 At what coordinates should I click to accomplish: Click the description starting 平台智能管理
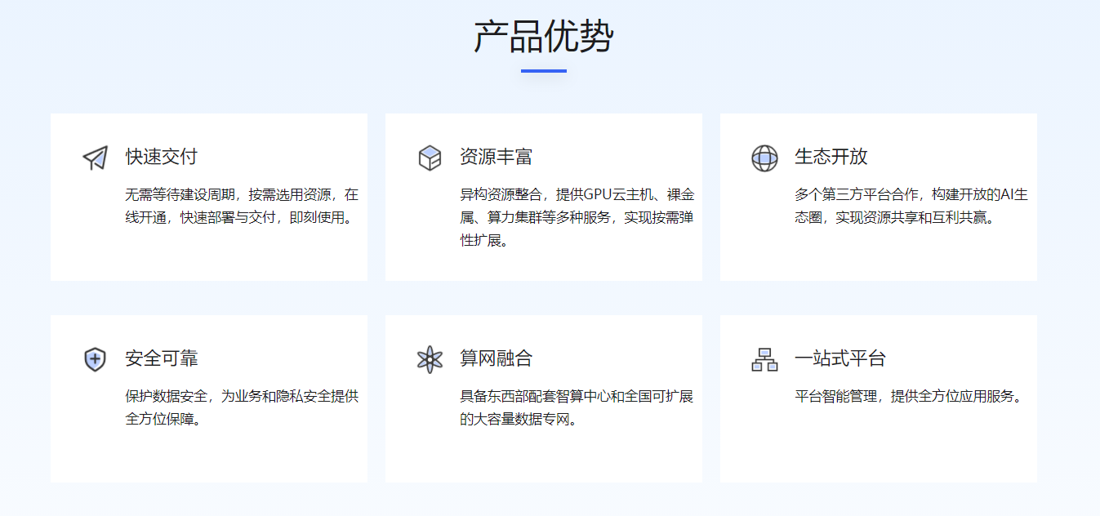[909, 397]
